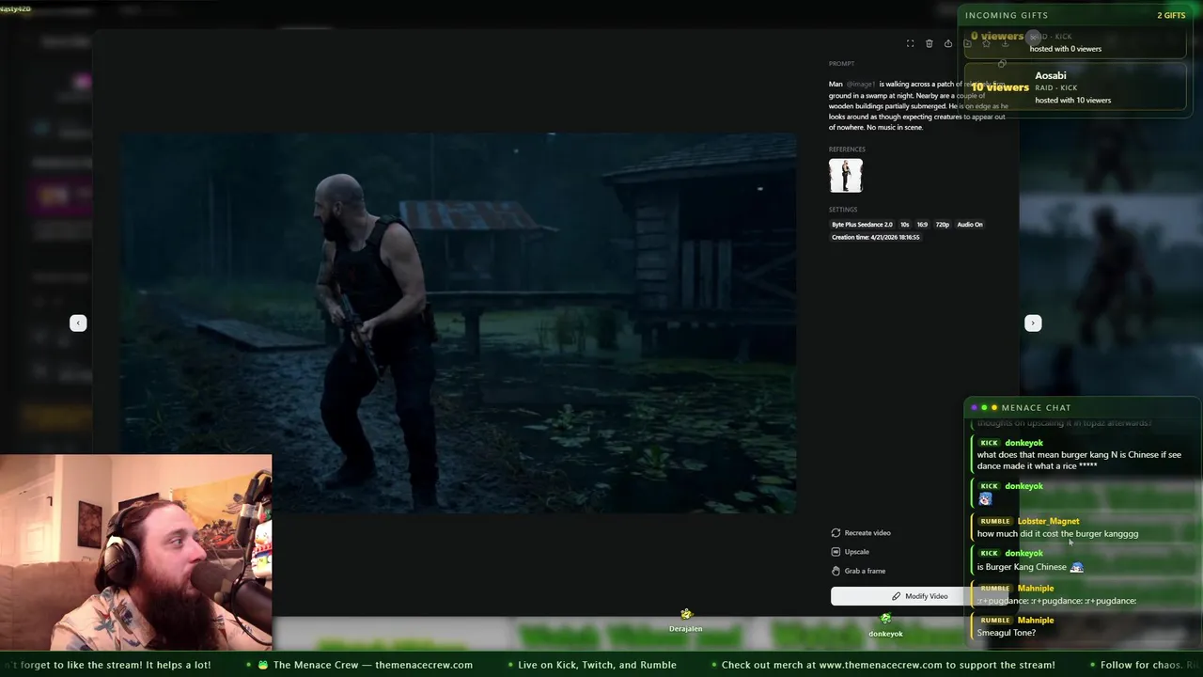This screenshot has width=1203, height=677.
Task: Click the Upscale HD icon
Action: coord(836,552)
